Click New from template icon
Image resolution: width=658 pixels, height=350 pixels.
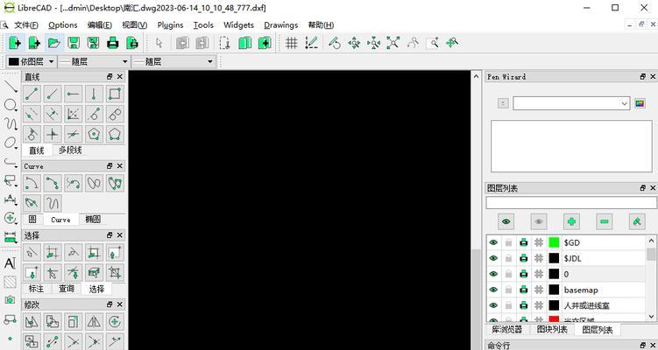(34, 43)
